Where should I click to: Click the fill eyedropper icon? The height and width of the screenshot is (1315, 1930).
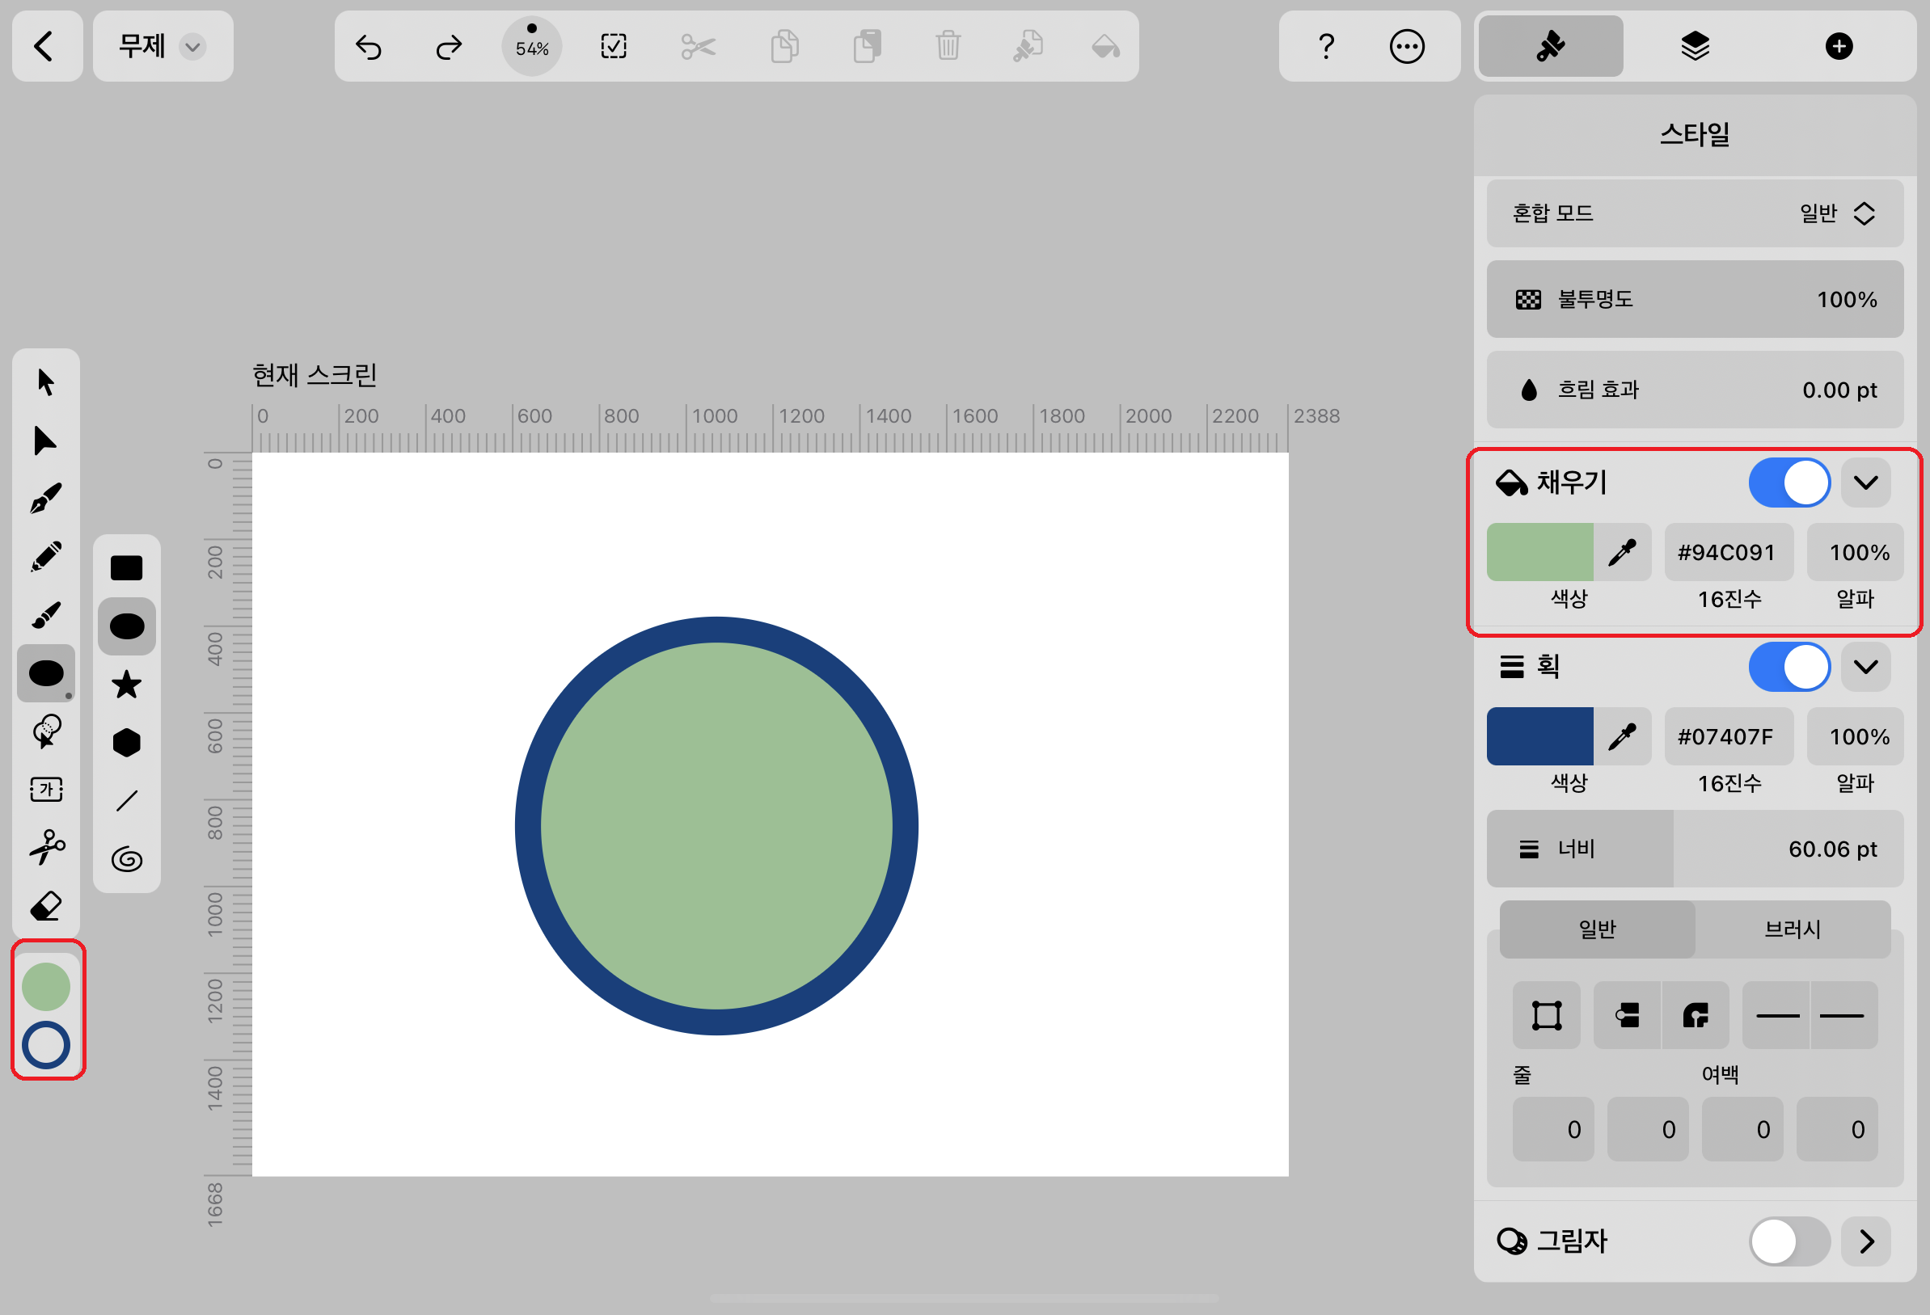(x=1621, y=552)
